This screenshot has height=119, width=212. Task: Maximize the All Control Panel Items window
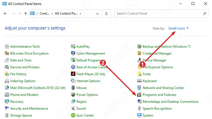[193, 4]
